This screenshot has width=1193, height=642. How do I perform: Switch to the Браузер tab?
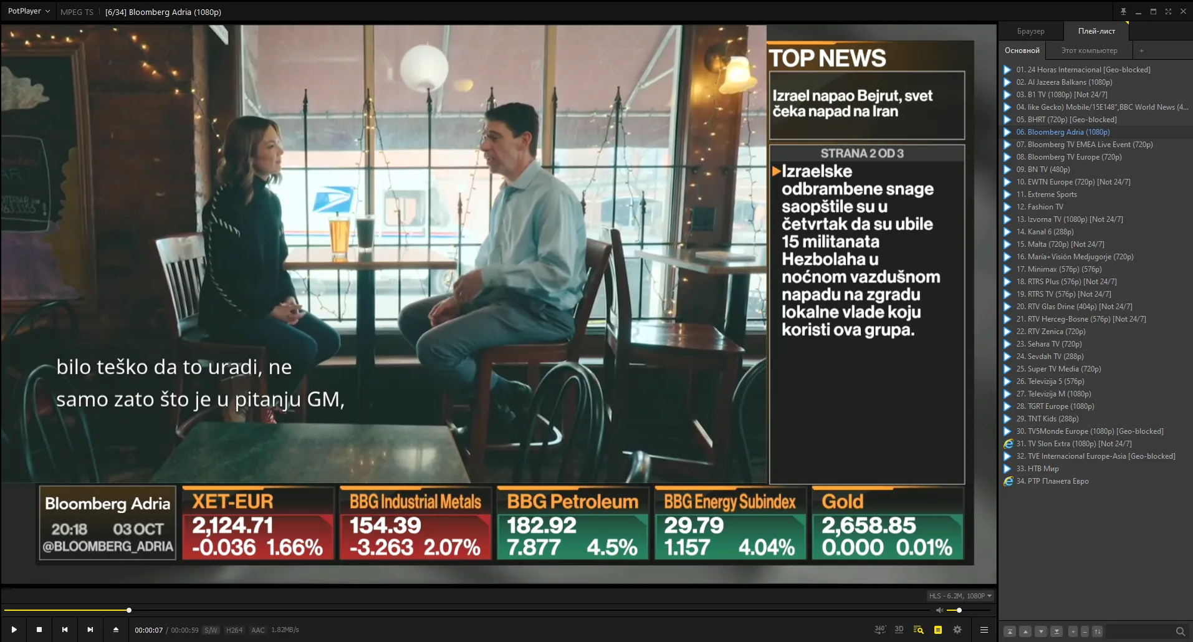point(1030,31)
